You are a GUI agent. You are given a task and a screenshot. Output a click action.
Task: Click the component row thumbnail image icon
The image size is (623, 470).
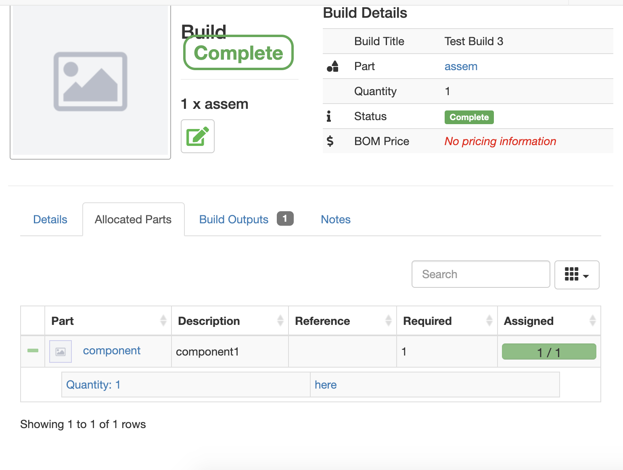point(60,351)
